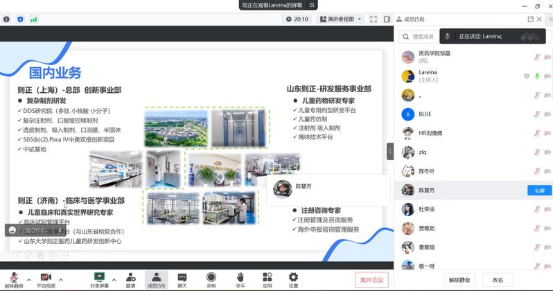Select member 陈冬叶 in the list
This screenshot has width=553, height=291.
click(x=473, y=171)
